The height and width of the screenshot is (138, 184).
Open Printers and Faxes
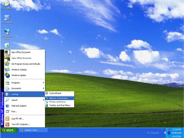(60, 102)
